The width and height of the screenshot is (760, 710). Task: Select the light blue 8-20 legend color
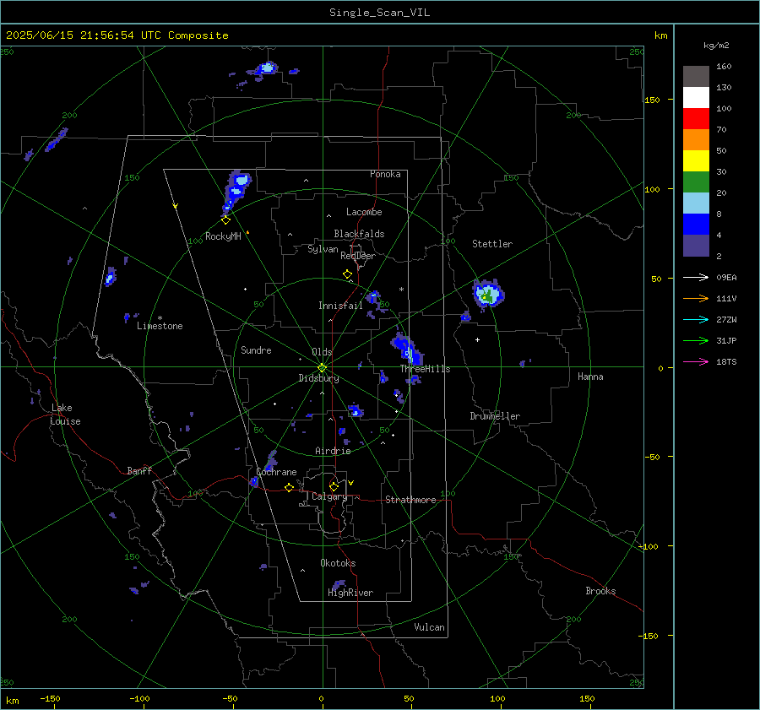696,203
